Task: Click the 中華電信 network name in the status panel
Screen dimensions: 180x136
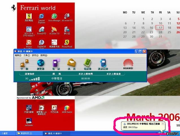Action: coord(57,78)
